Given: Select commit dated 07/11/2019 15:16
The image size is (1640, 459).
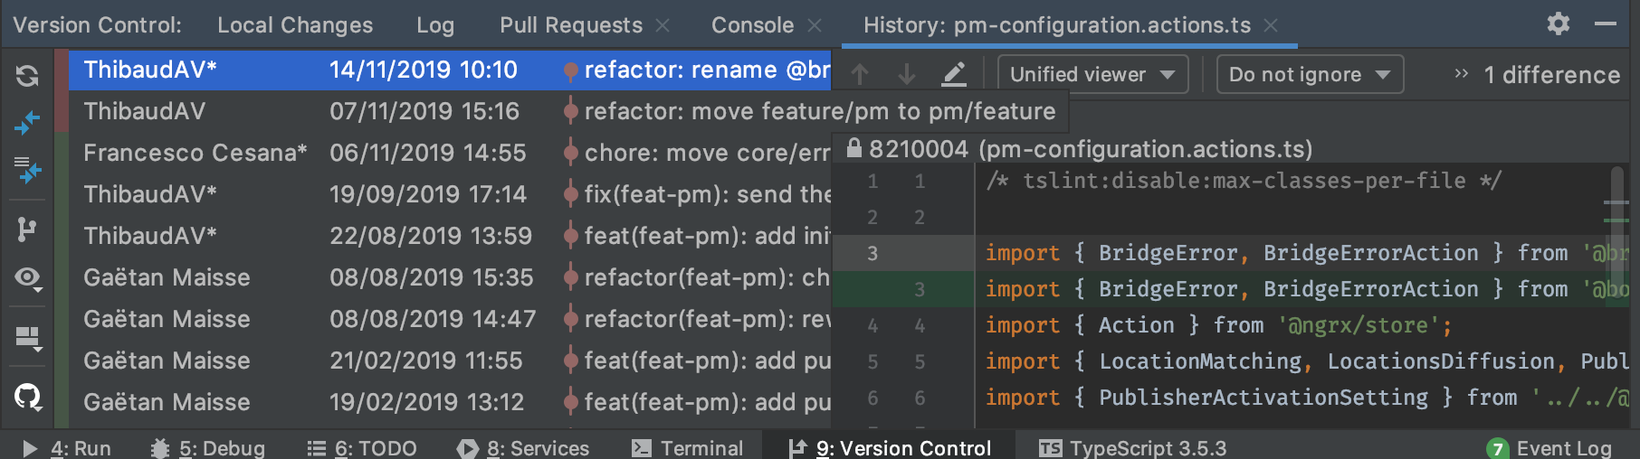Looking at the screenshot, I should click(450, 111).
